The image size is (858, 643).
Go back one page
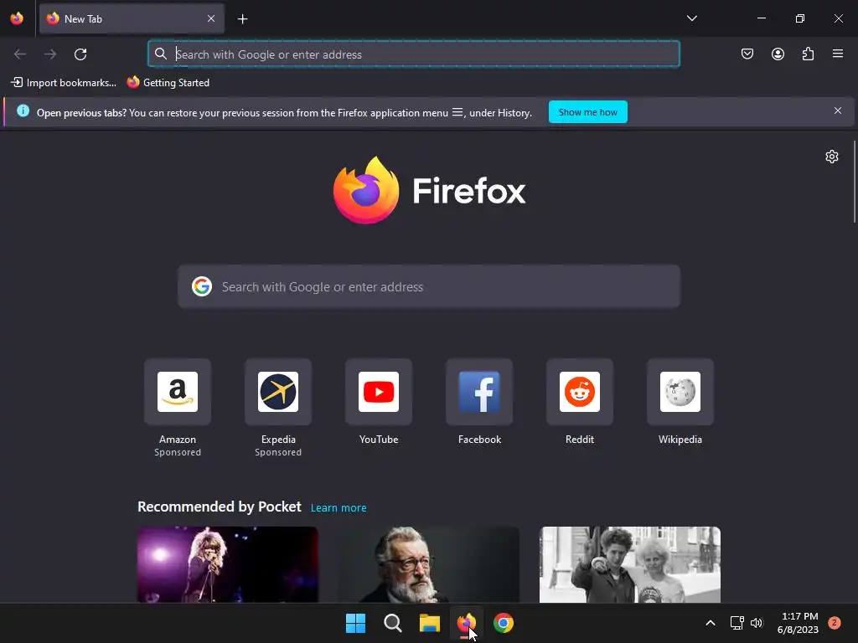pyautogui.click(x=20, y=54)
